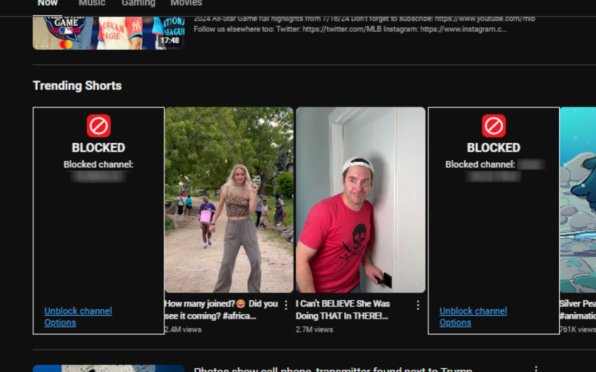596x372 pixels.
Task: Open more options for the "How many joined?" short
Action: 285,304
